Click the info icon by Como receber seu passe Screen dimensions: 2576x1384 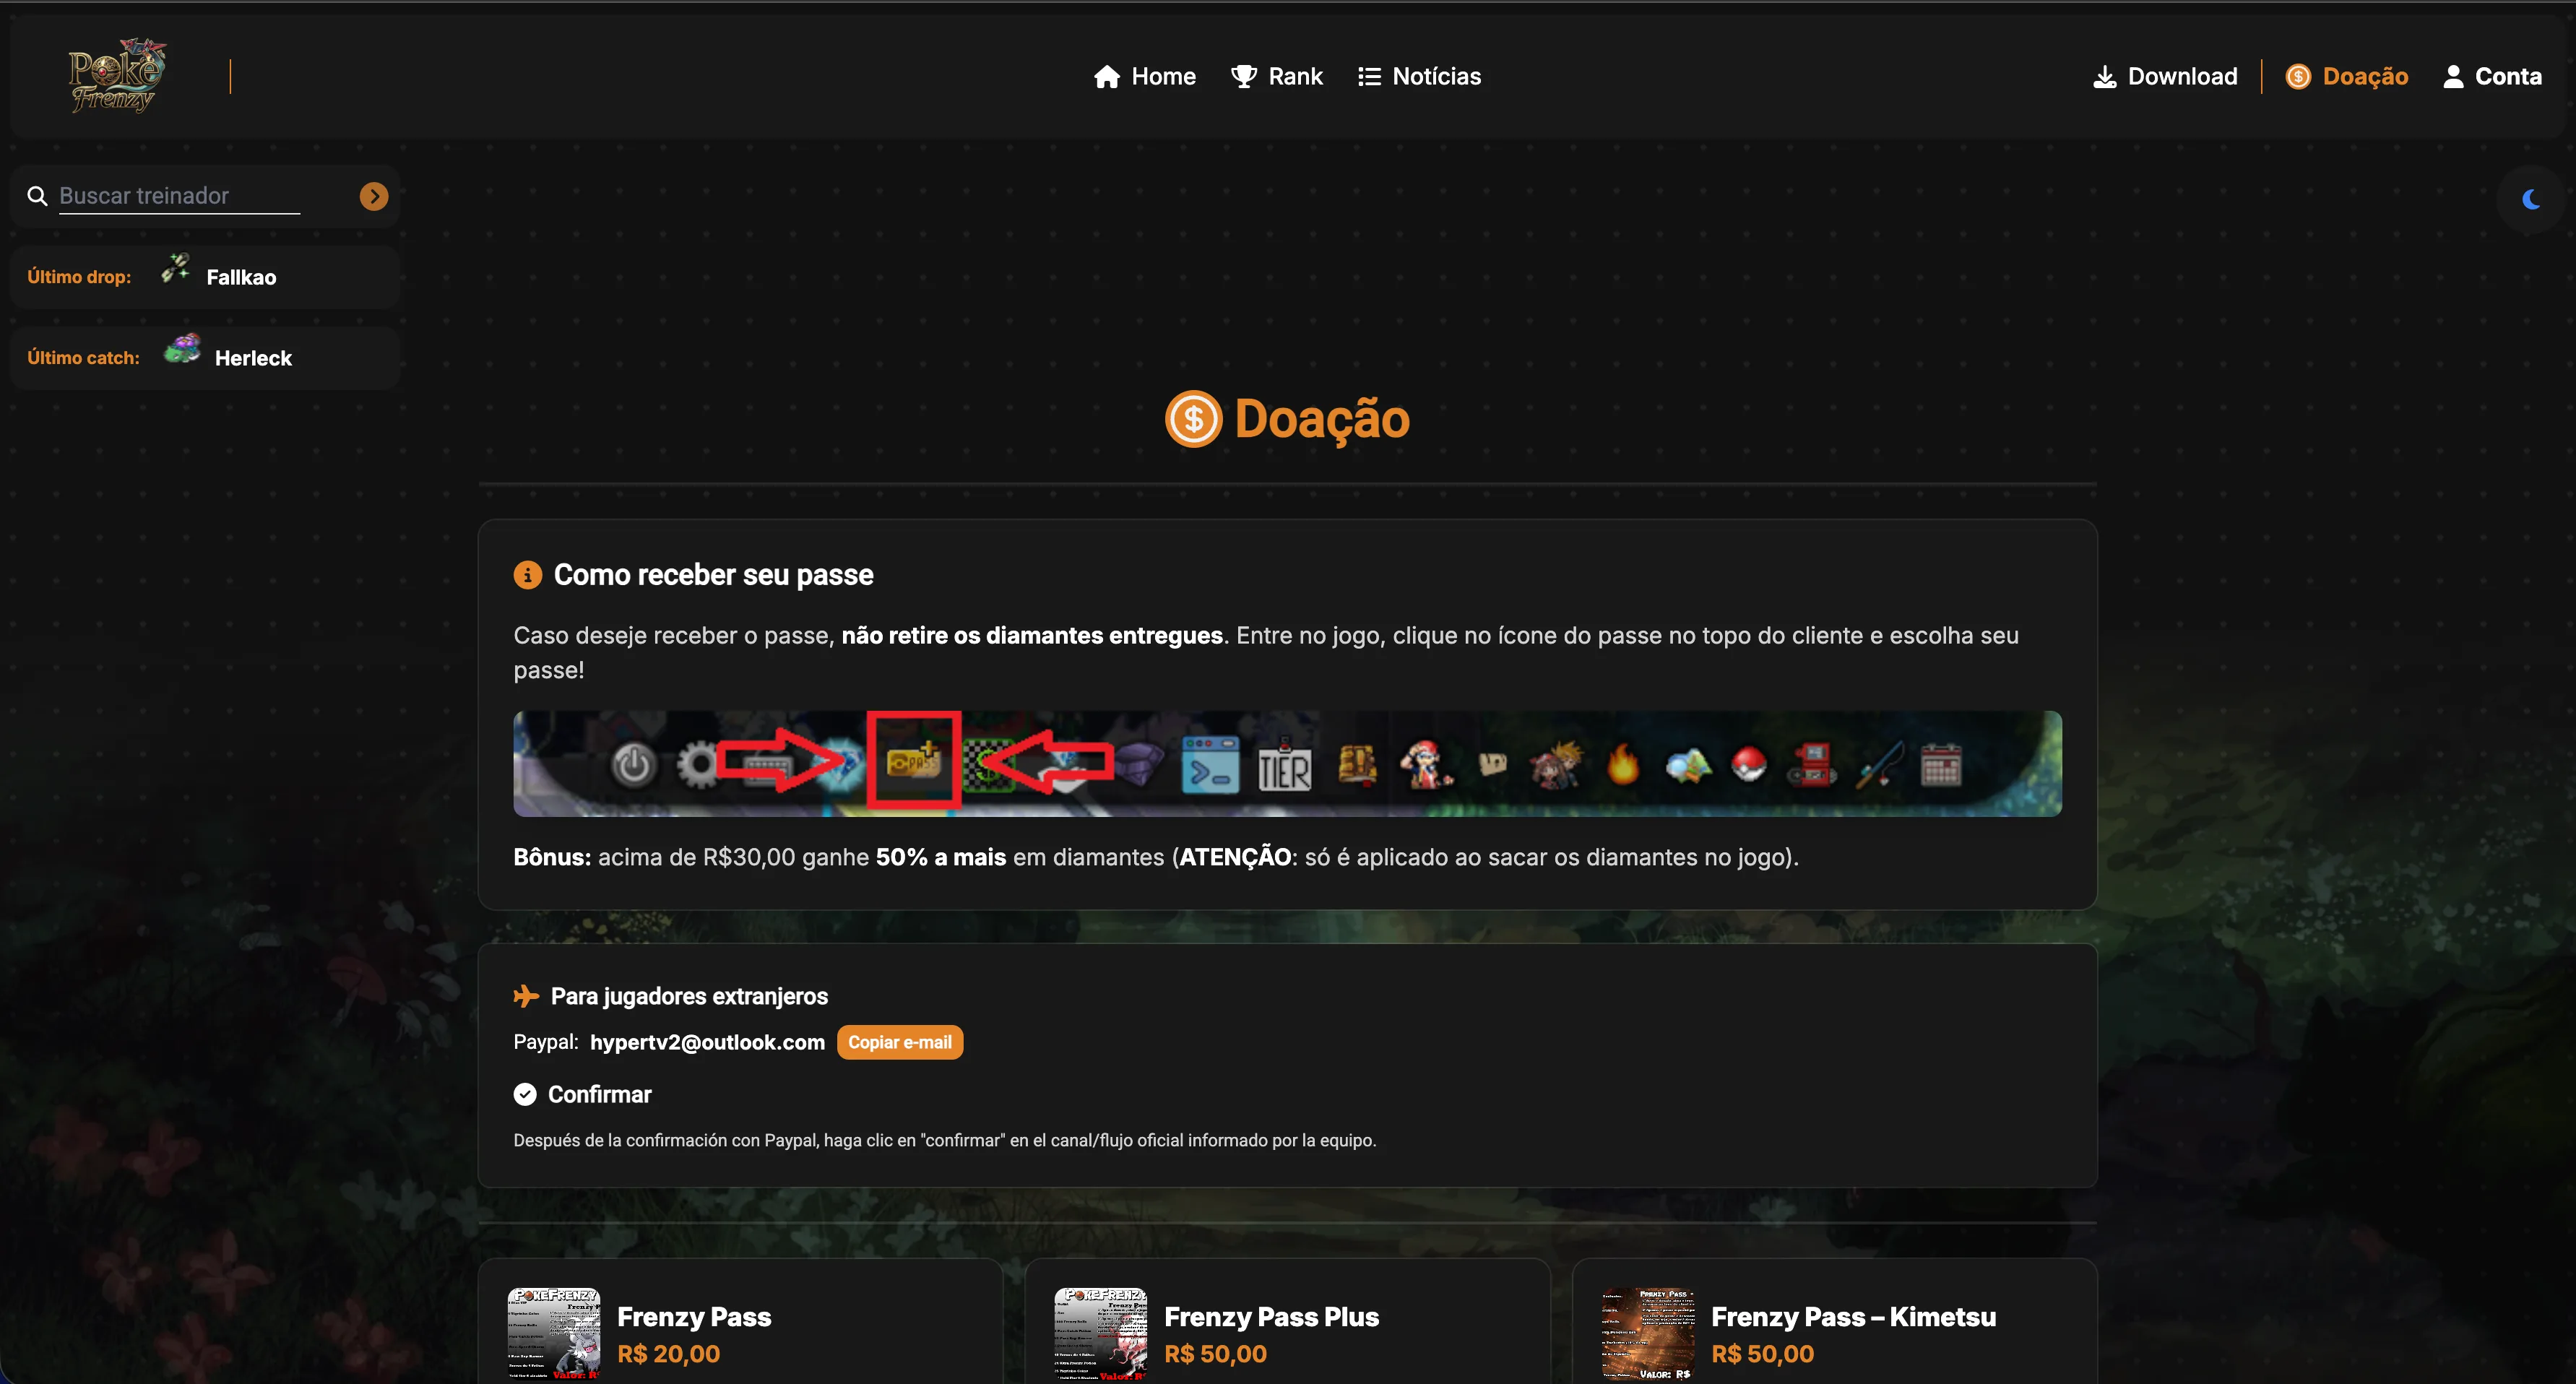(527, 575)
